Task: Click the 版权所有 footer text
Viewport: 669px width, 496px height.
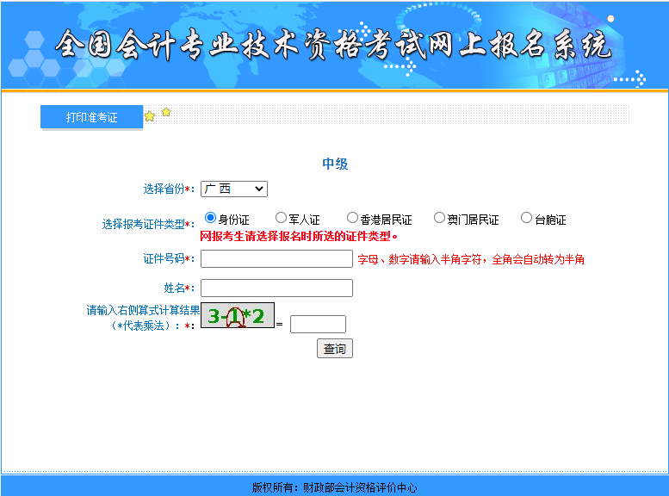Action: click(x=334, y=487)
